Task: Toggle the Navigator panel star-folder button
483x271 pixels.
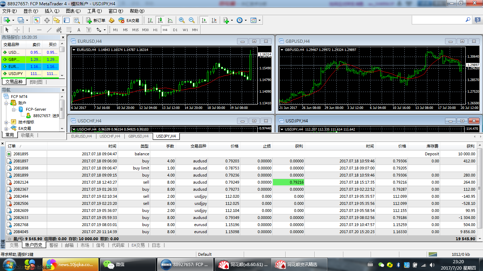Action: (57, 20)
